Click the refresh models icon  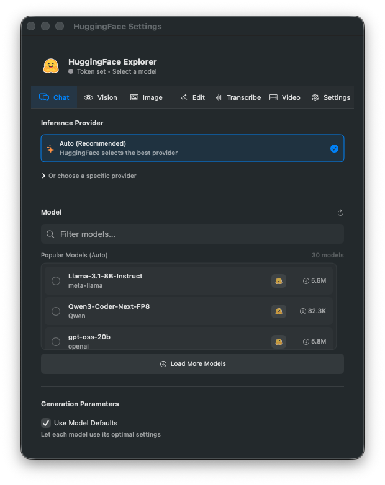tap(340, 213)
